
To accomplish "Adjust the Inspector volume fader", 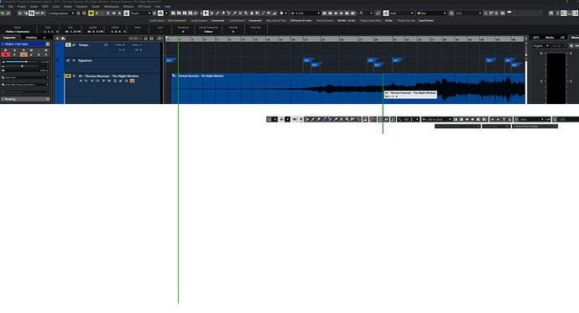I will point(22,61).
